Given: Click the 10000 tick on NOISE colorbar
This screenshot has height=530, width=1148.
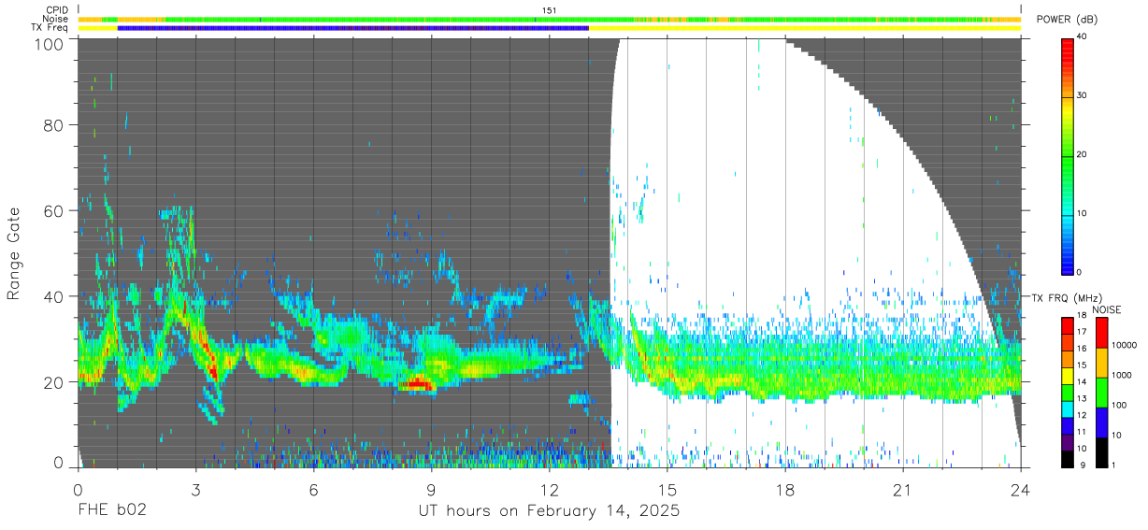Looking at the screenshot, I should [x=1126, y=346].
